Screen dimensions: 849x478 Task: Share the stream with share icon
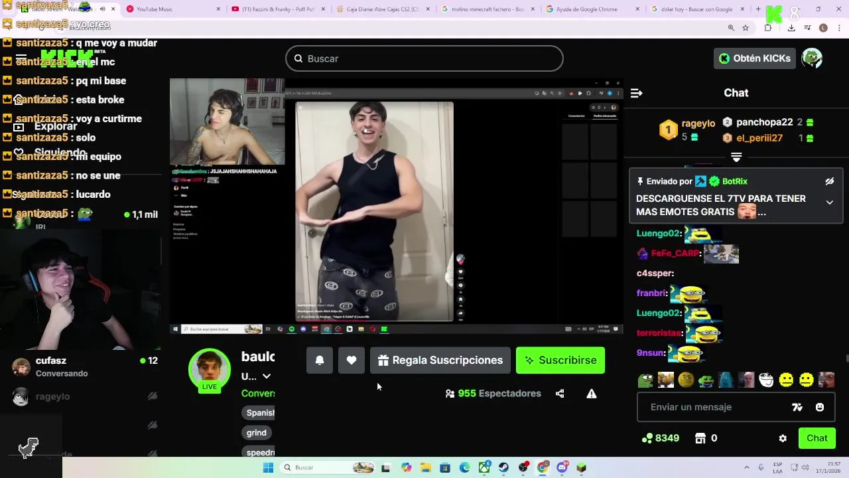(x=560, y=394)
